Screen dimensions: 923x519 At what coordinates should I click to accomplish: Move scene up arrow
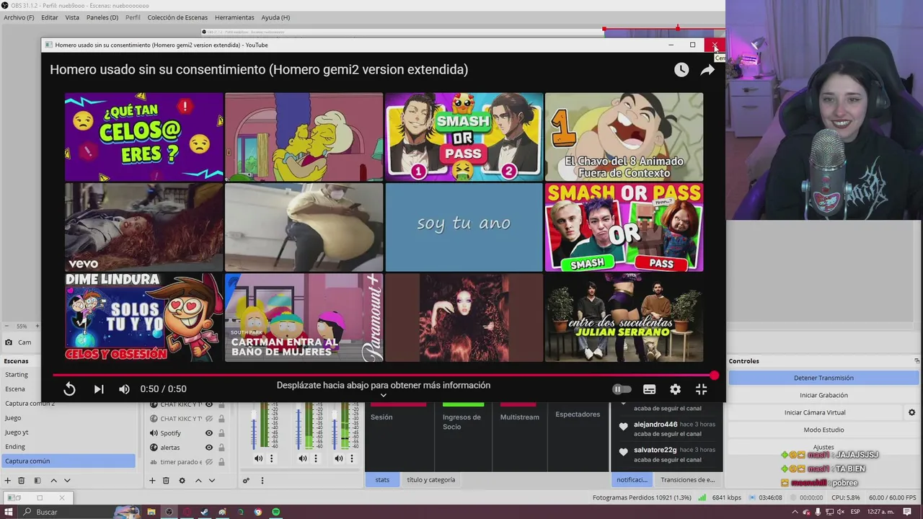click(53, 481)
